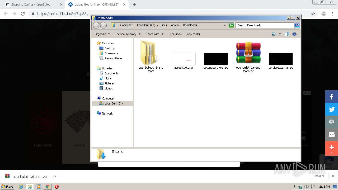The image size is (338, 190).
Task: Close the Chrome download bar
Action: click(333, 176)
